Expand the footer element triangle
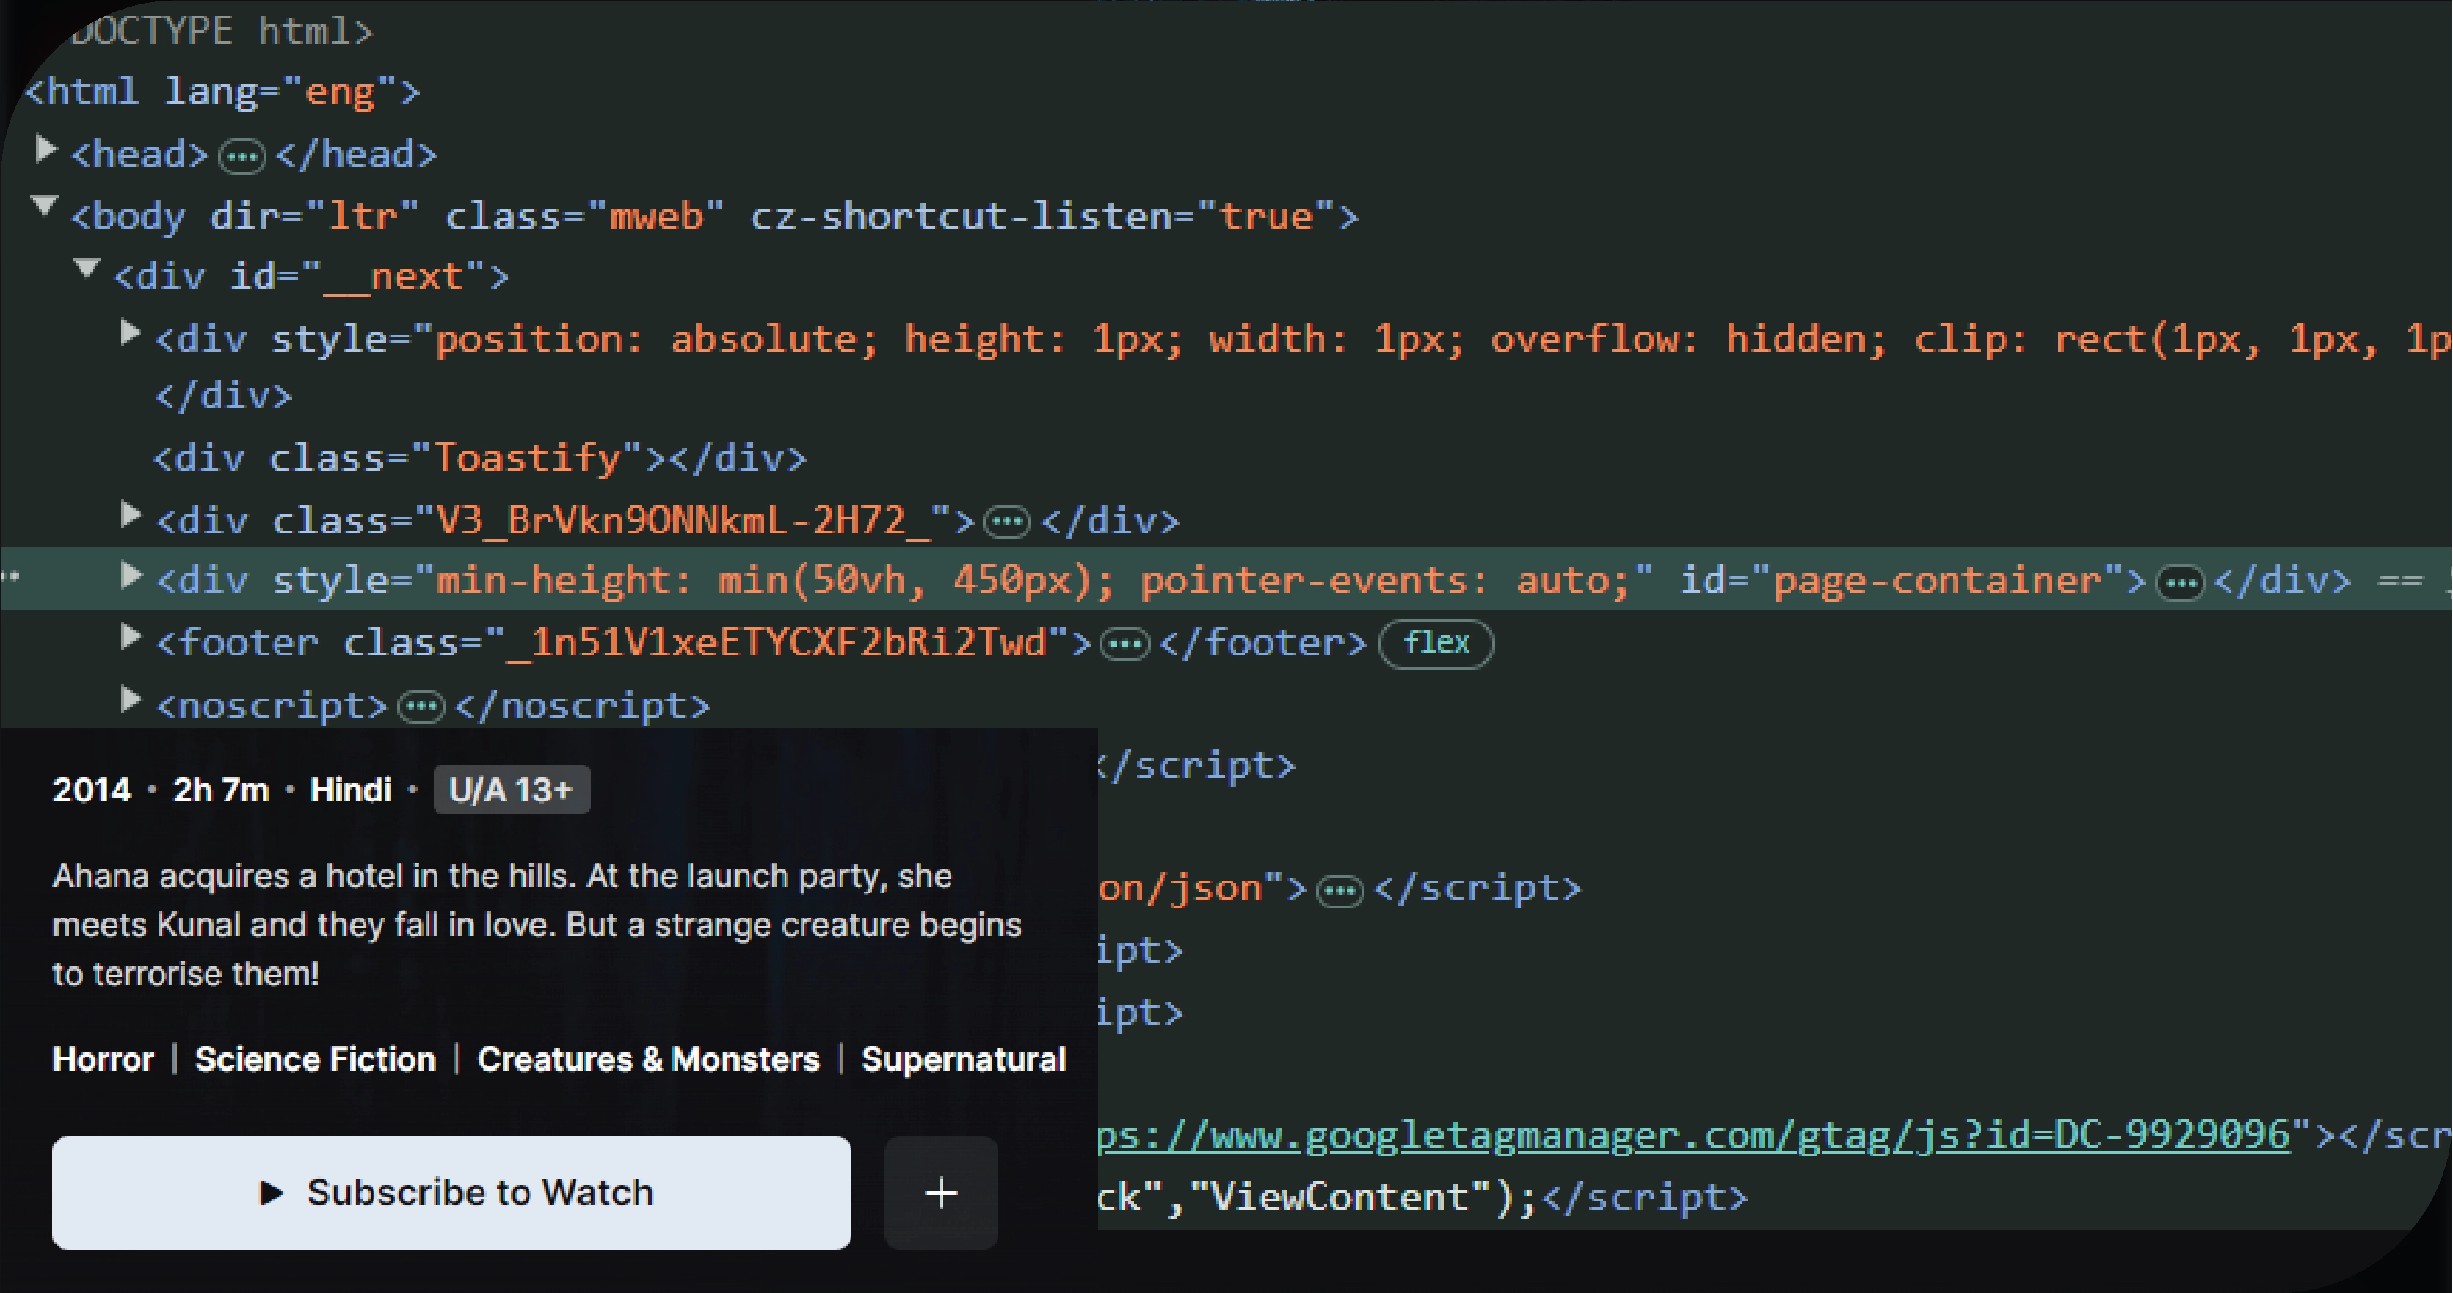2453x1293 pixels. (131, 638)
